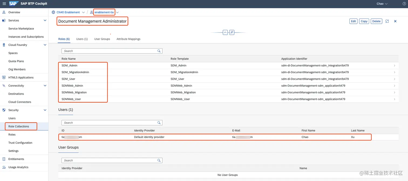Switch to the User Groups tab
Image resolution: width=408 pixels, height=181 pixels.
(x=102, y=39)
